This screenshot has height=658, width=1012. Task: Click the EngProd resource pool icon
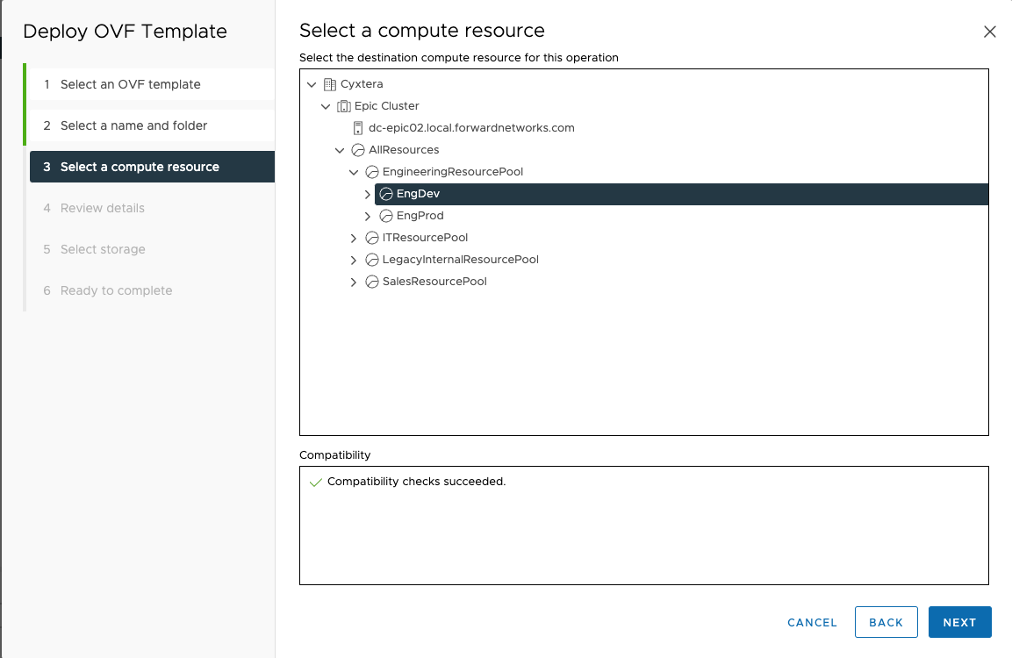click(386, 216)
